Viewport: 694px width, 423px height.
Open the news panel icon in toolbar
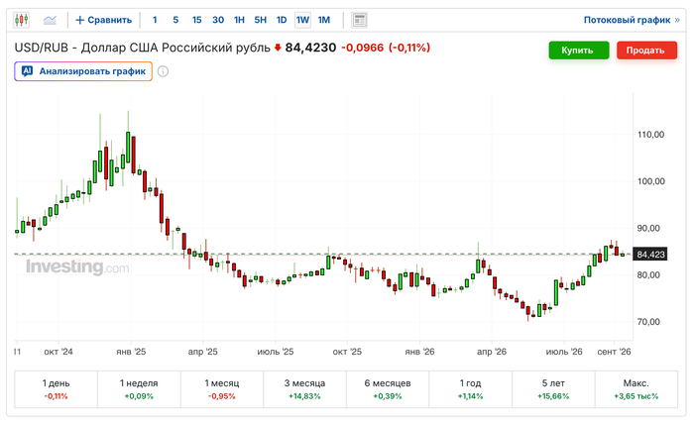pos(359,20)
